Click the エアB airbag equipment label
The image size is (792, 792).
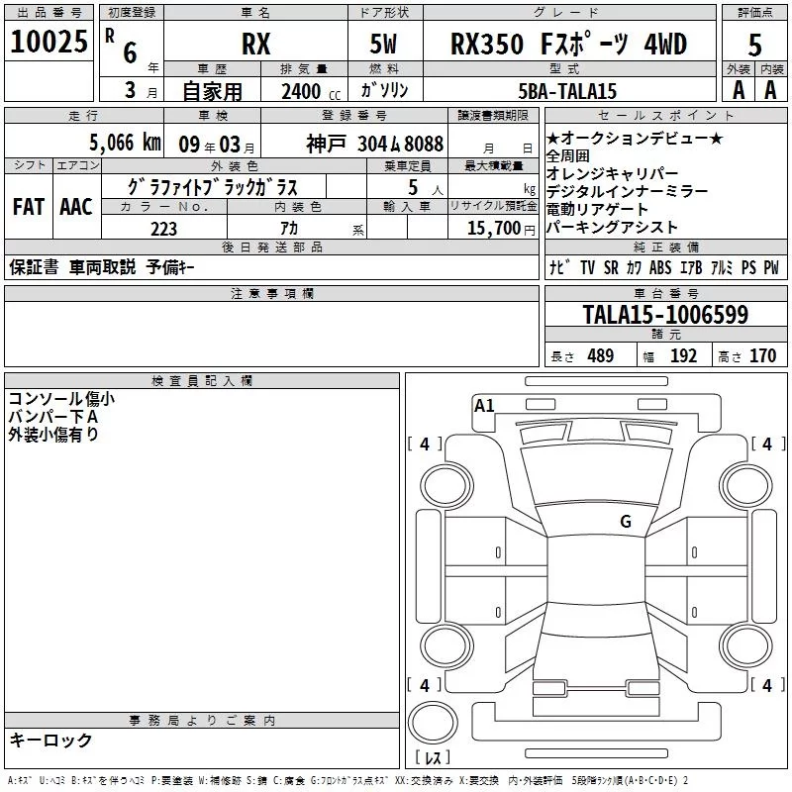(x=691, y=267)
